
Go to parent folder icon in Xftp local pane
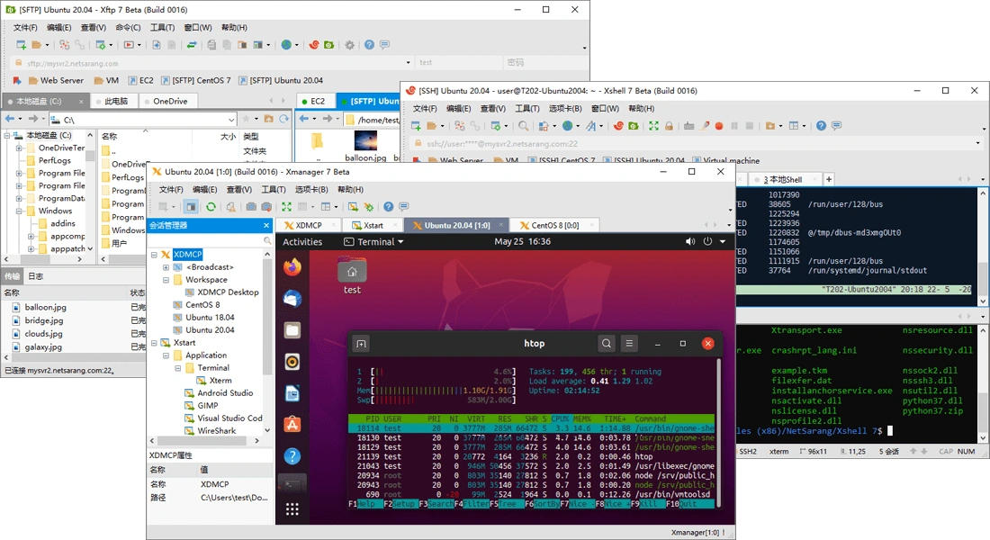click(269, 119)
